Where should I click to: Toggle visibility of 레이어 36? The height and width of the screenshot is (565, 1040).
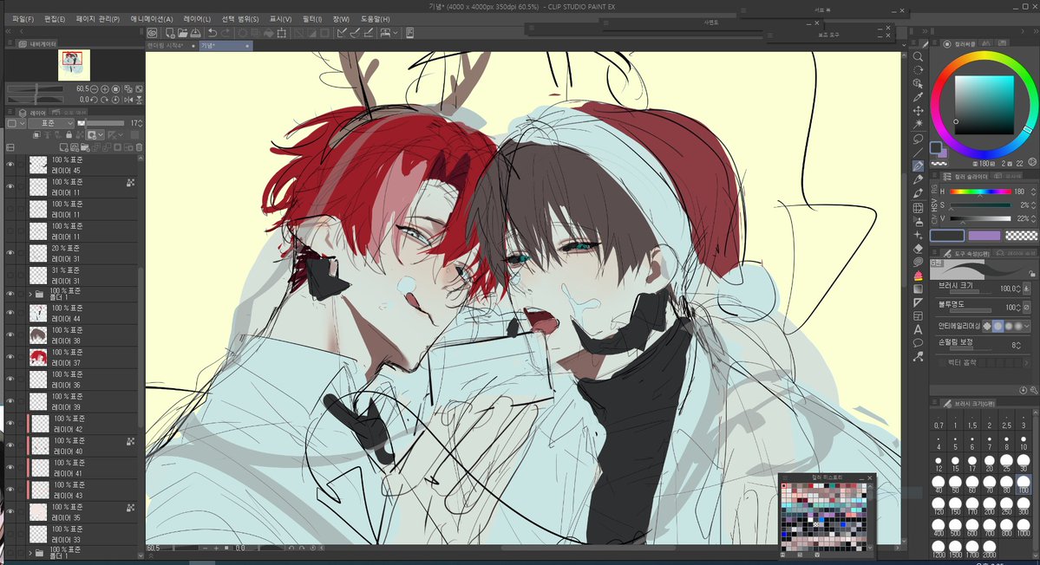pos(10,380)
